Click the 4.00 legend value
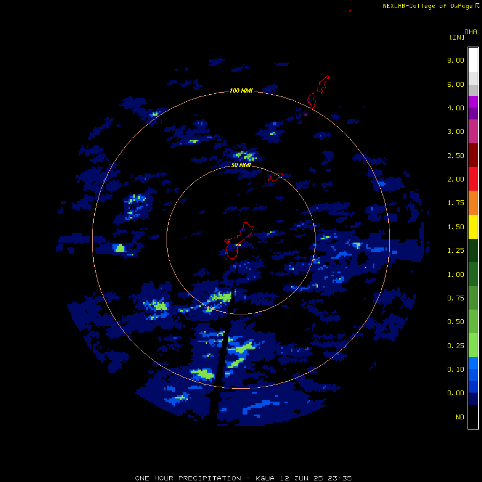The width and height of the screenshot is (482, 482). pyautogui.click(x=456, y=108)
